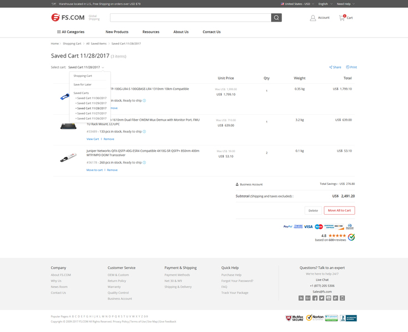
Task: Focus the search input field
Action: pyautogui.click(x=191, y=18)
